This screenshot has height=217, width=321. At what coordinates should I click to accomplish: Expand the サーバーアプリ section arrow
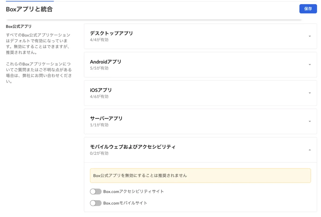coord(310,122)
